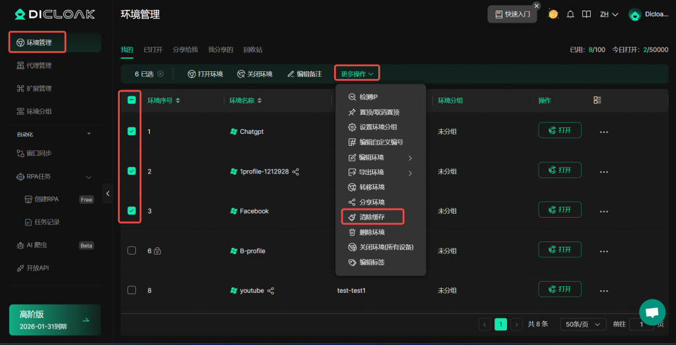Switch to the 回收站 tab
The height and width of the screenshot is (345, 676).
(252, 49)
